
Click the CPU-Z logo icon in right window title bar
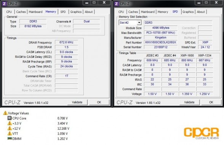(x=116, y=4)
